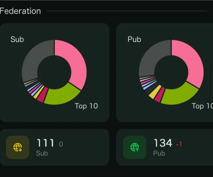The width and height of the screenshot is (213, 177).
Task: Open Top 10 label on Pub chart
Action: 202,106
